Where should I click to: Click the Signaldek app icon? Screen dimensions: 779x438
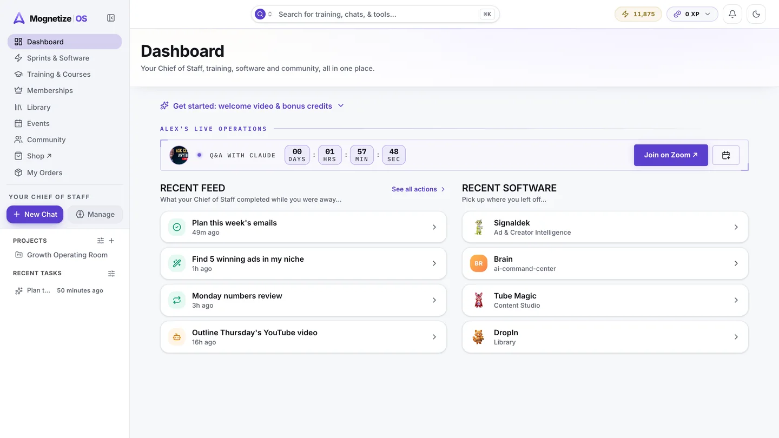click(479, 227)
